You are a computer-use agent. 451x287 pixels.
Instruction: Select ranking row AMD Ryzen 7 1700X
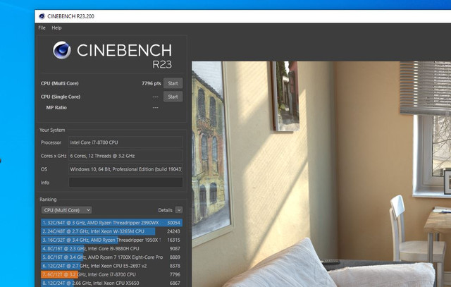tap(111, 257)
